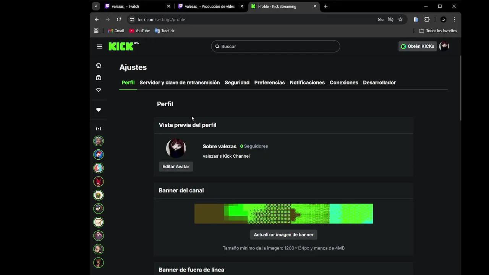This screenshot has height=275, width=489.
Task: Click '0 Seguidores' follower count
Action: (254, 146)
